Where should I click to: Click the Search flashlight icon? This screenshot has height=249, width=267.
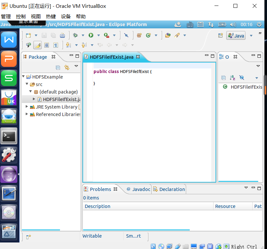177,35
